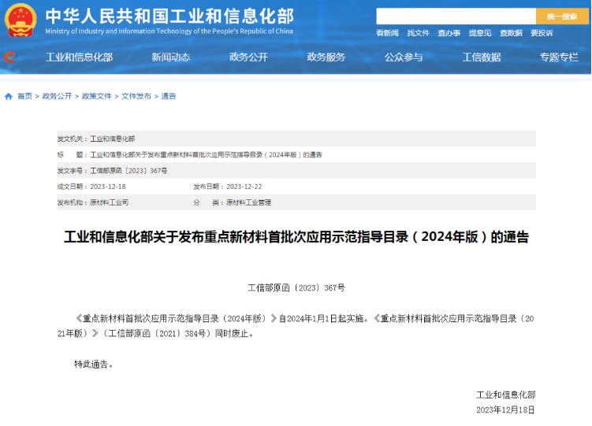
Task: Click the signature 工业和信息化部 at bottom
Action: (506, 395)
